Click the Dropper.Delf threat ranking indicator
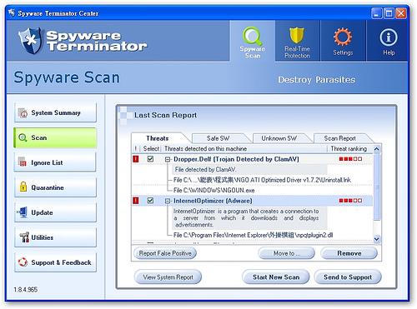The width and height of the screenshot is (417, 309). click(x=350, y=159)
